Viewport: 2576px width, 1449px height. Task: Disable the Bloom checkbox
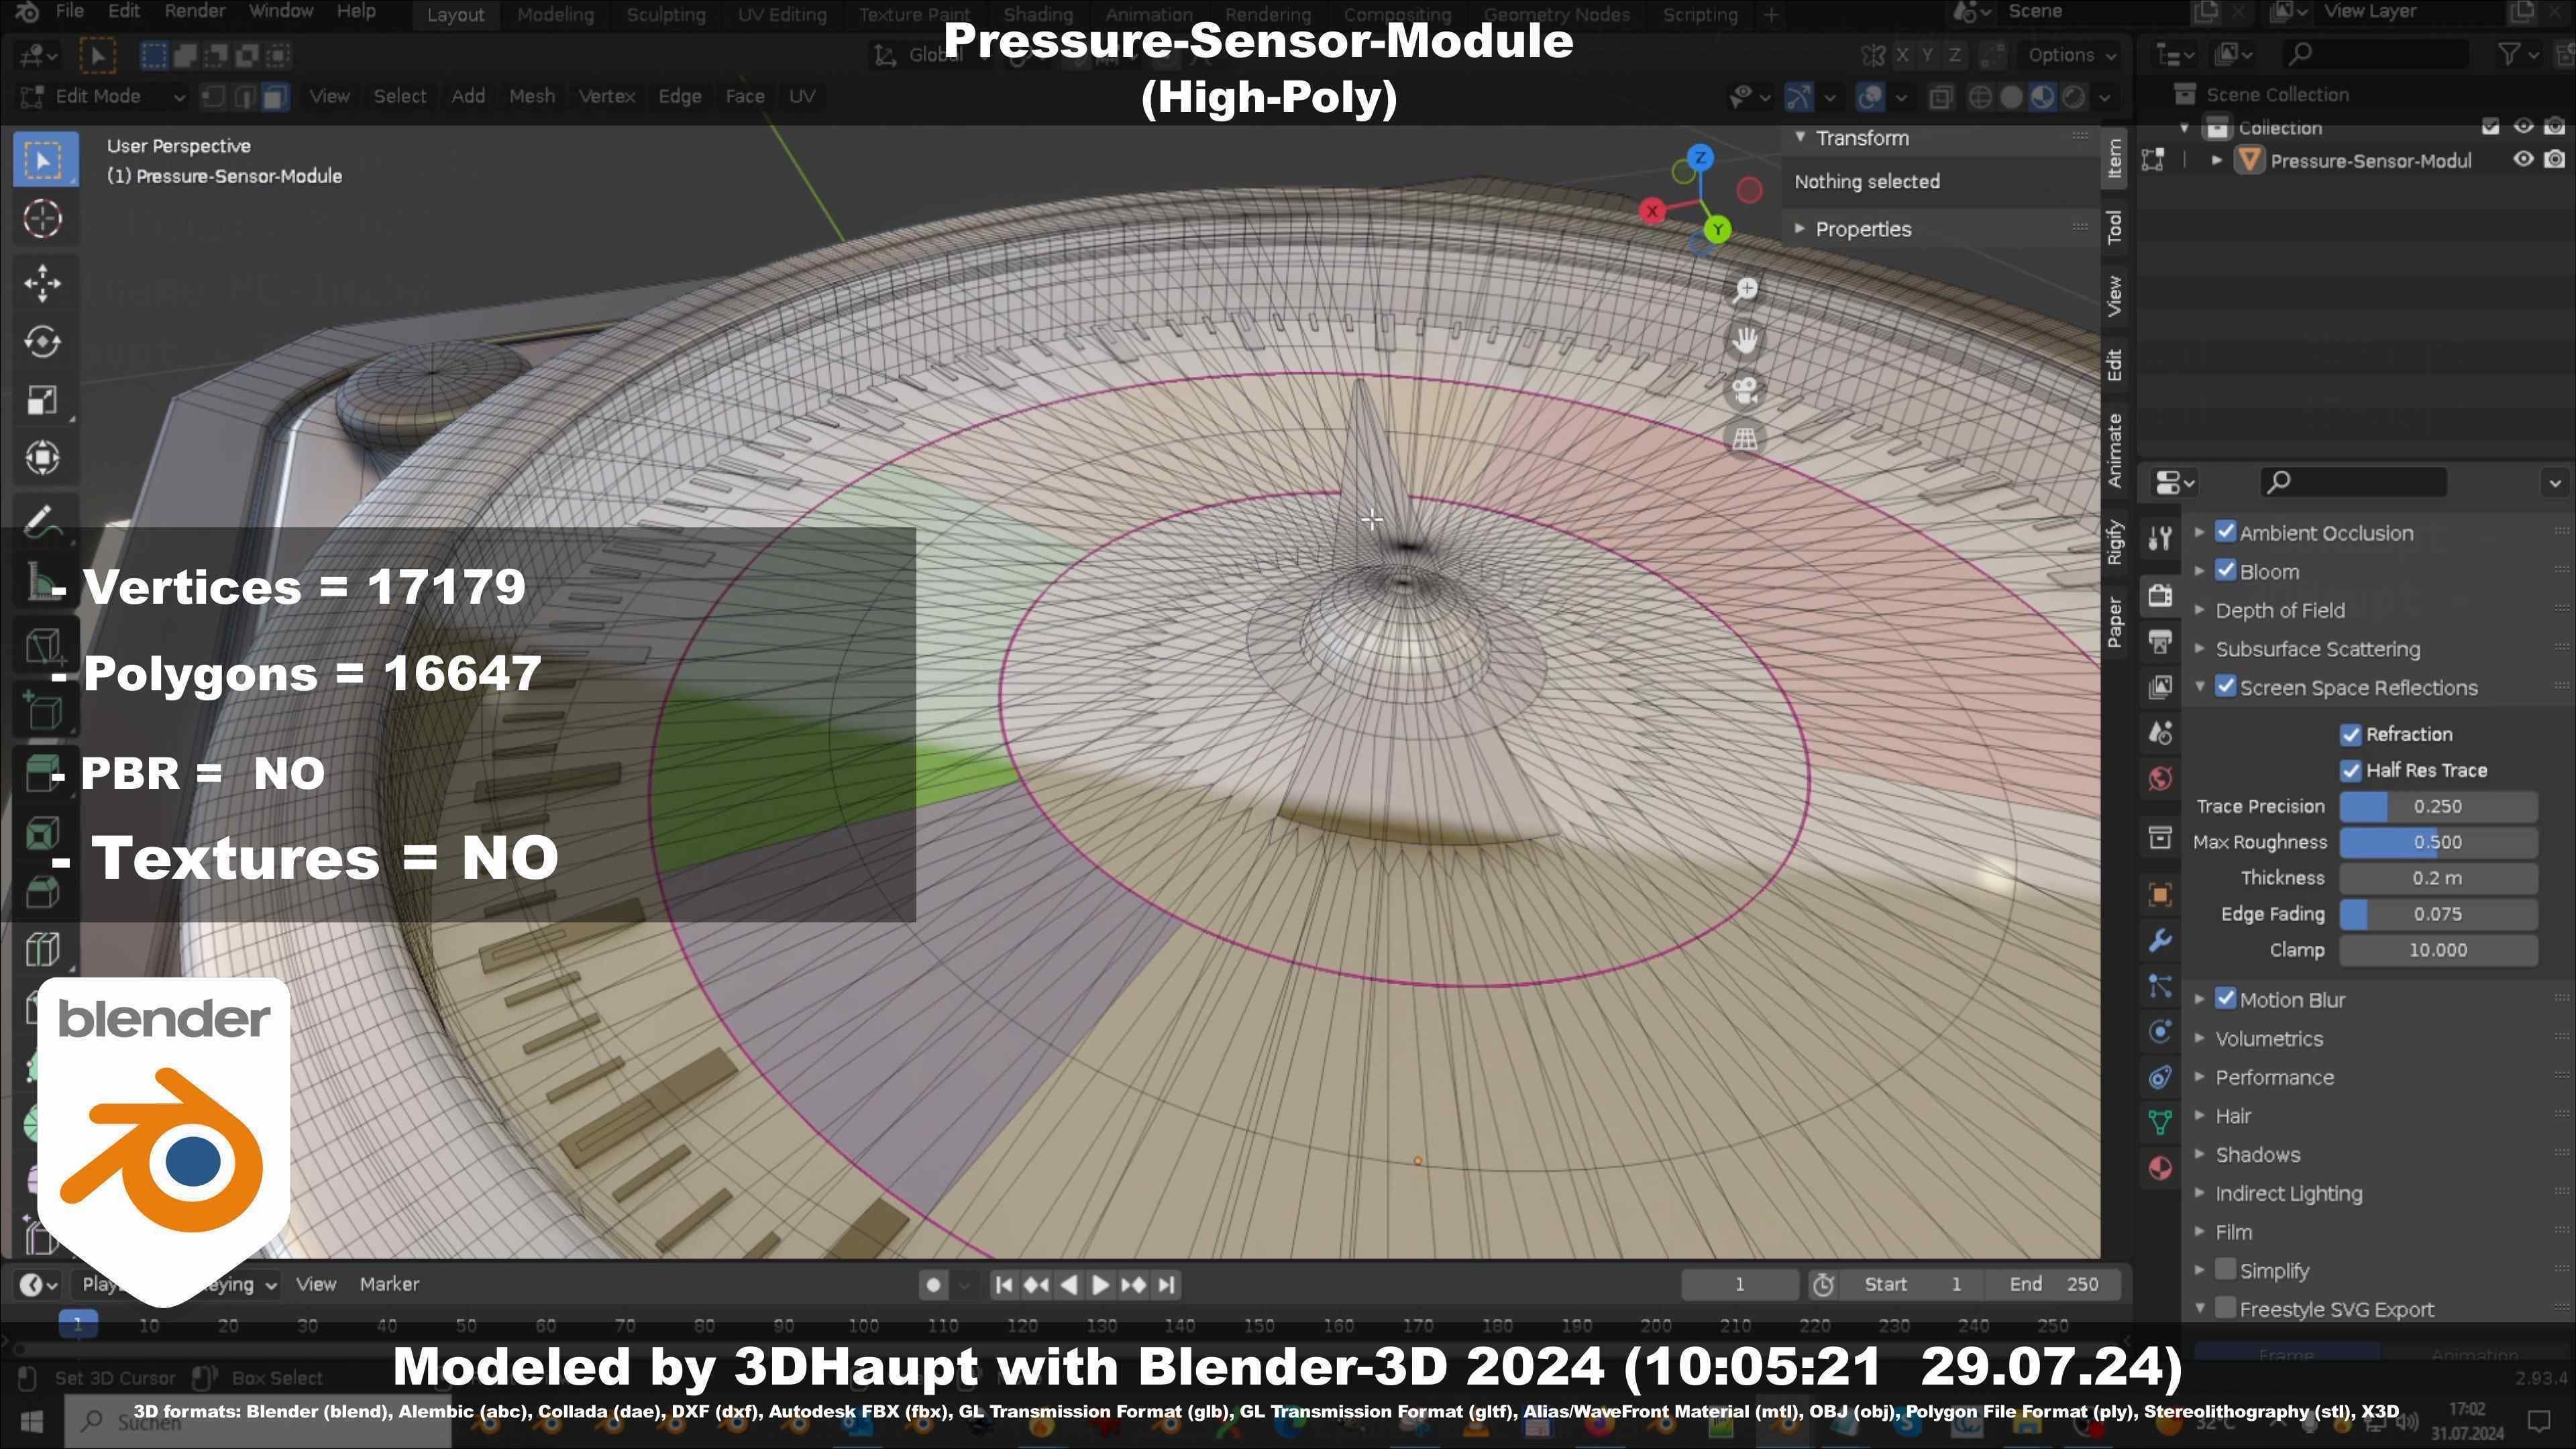pyautogui.click(x=2225, y=571)
